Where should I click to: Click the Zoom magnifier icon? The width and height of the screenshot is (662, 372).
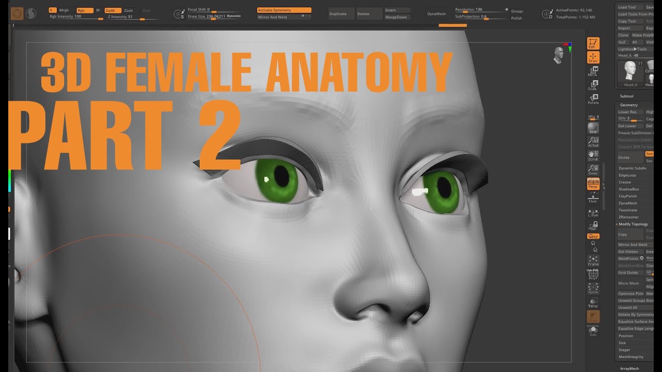point(593,170)
